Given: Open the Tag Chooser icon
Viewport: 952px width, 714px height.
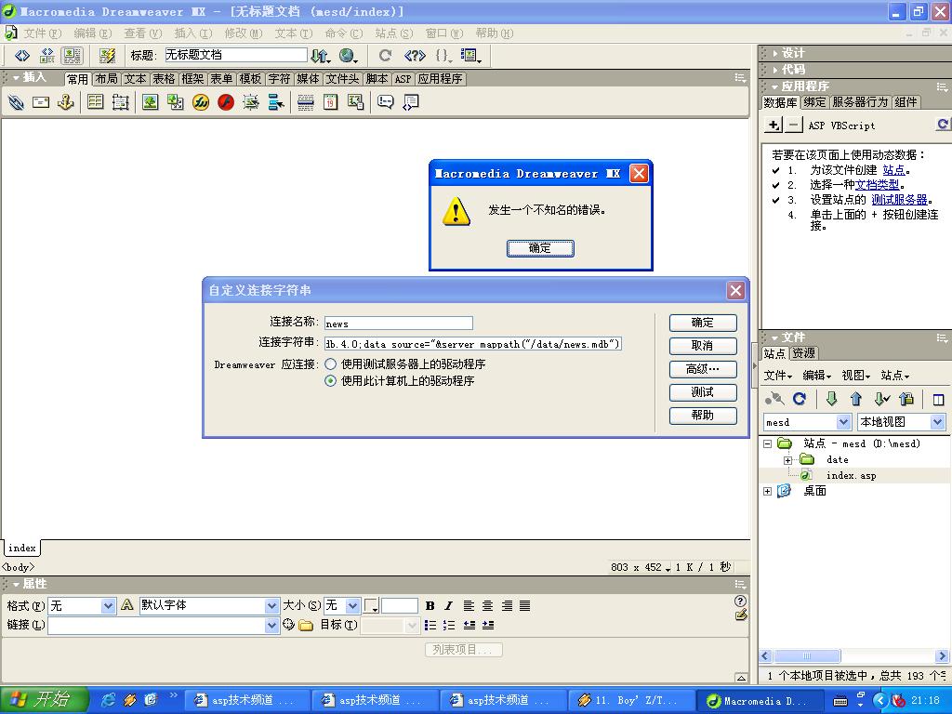Looking at the screenshot, I should [x=410, y=102].
